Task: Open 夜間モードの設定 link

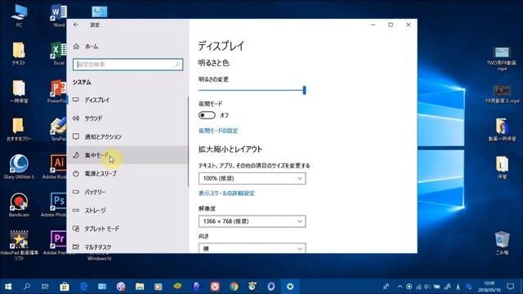Action: pyautogui.click(x=218, y=131)
